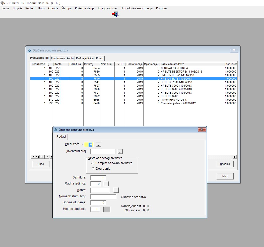Select Dogradnja radio option
Viewport: 264px width, 247px height.
(93, 169)
